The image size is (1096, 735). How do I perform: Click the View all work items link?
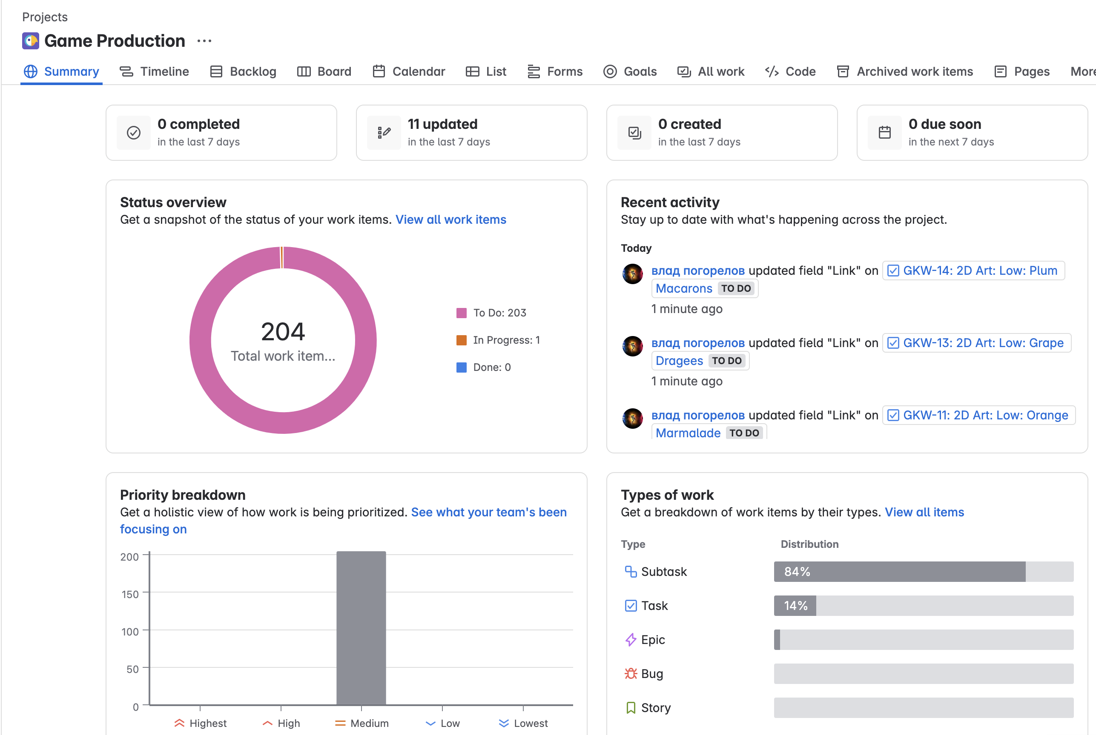pyautogui.click(x=450, y=219)
